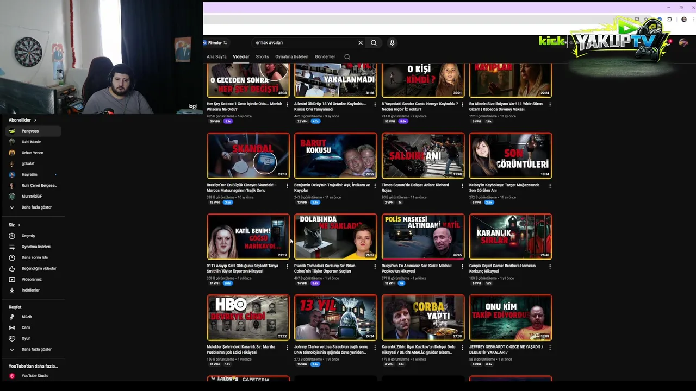Open Canlı live broadcast icon

pyautogui.click(x=12, y=327)
